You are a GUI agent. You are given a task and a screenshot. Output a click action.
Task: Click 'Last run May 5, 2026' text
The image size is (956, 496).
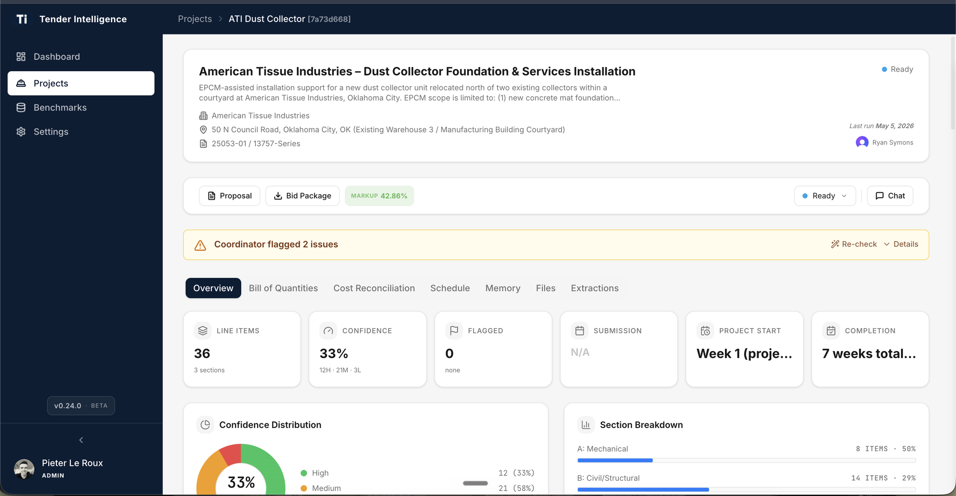(x=881, y=126)
